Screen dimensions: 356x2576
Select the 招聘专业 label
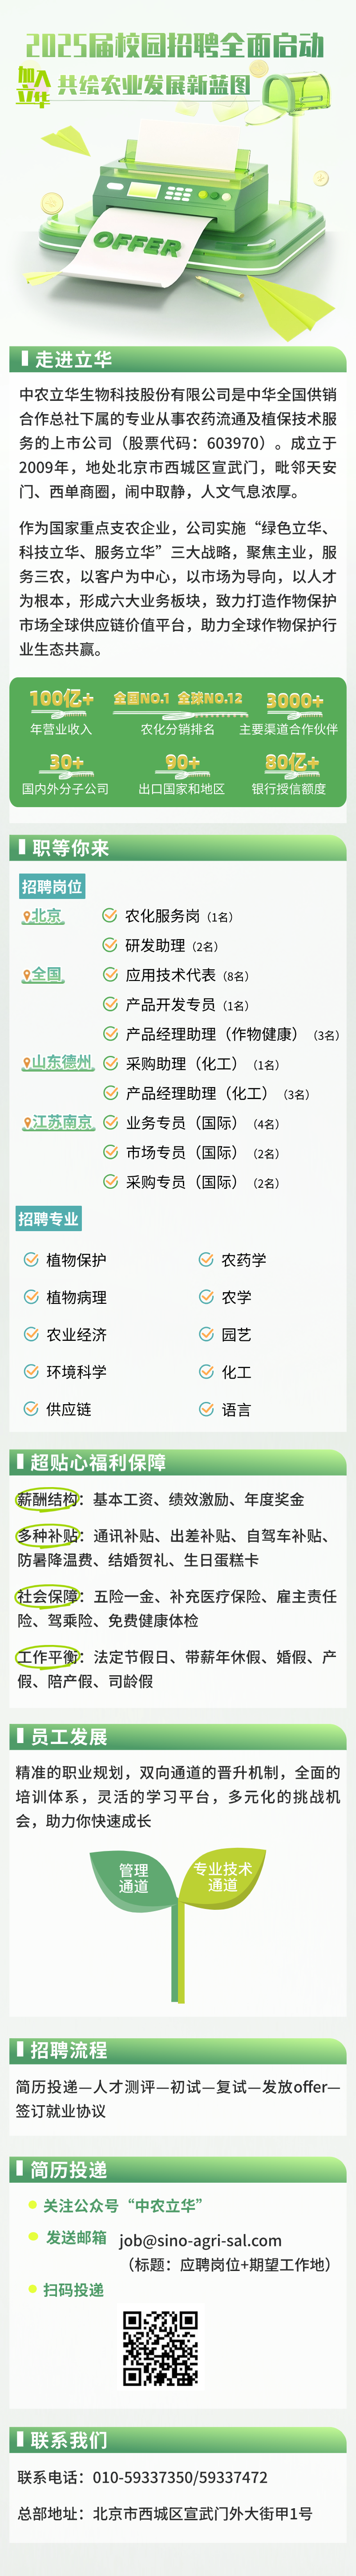click(x=48, y=1219)
